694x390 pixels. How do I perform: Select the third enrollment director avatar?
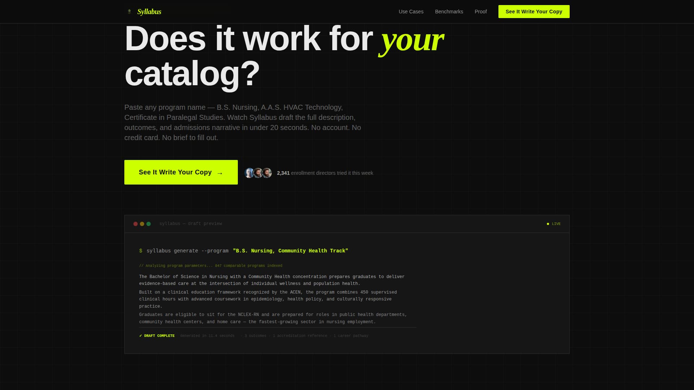(x=267, y=173)
